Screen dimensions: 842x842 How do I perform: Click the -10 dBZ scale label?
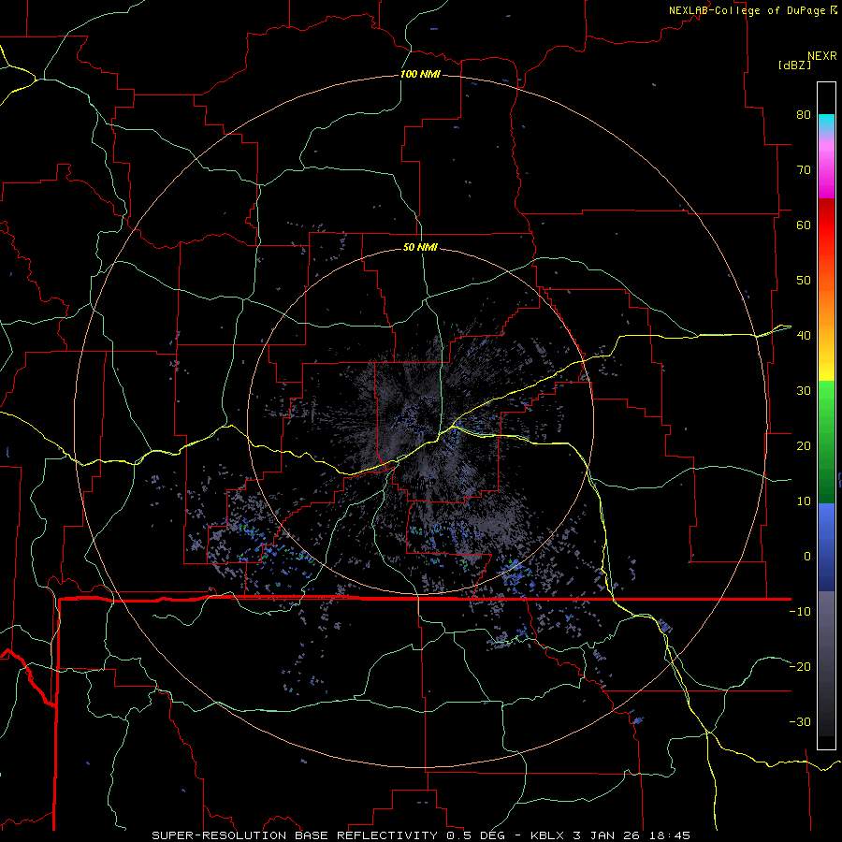click(x=800, y=612)
